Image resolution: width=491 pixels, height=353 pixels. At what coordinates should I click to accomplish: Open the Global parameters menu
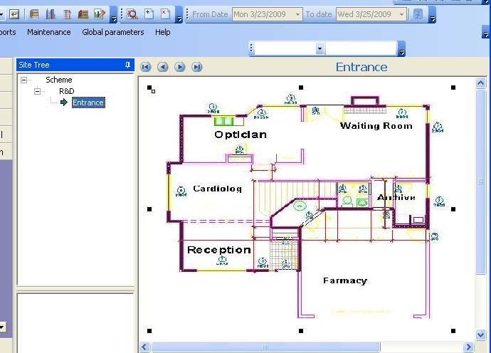(x=112, y=32)
